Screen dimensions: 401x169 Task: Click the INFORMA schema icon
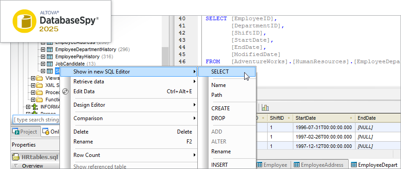[35, 107]
